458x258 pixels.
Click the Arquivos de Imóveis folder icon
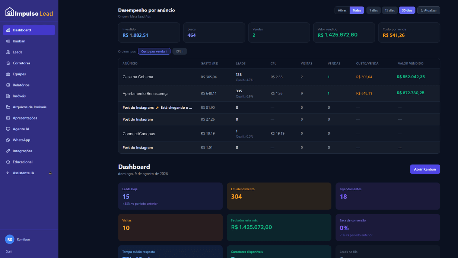[x=8, y=107]
